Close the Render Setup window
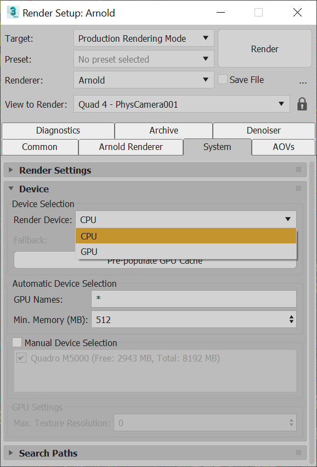 [297, 13]
